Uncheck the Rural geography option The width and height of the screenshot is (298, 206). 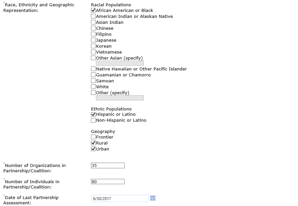pos(93,143)
